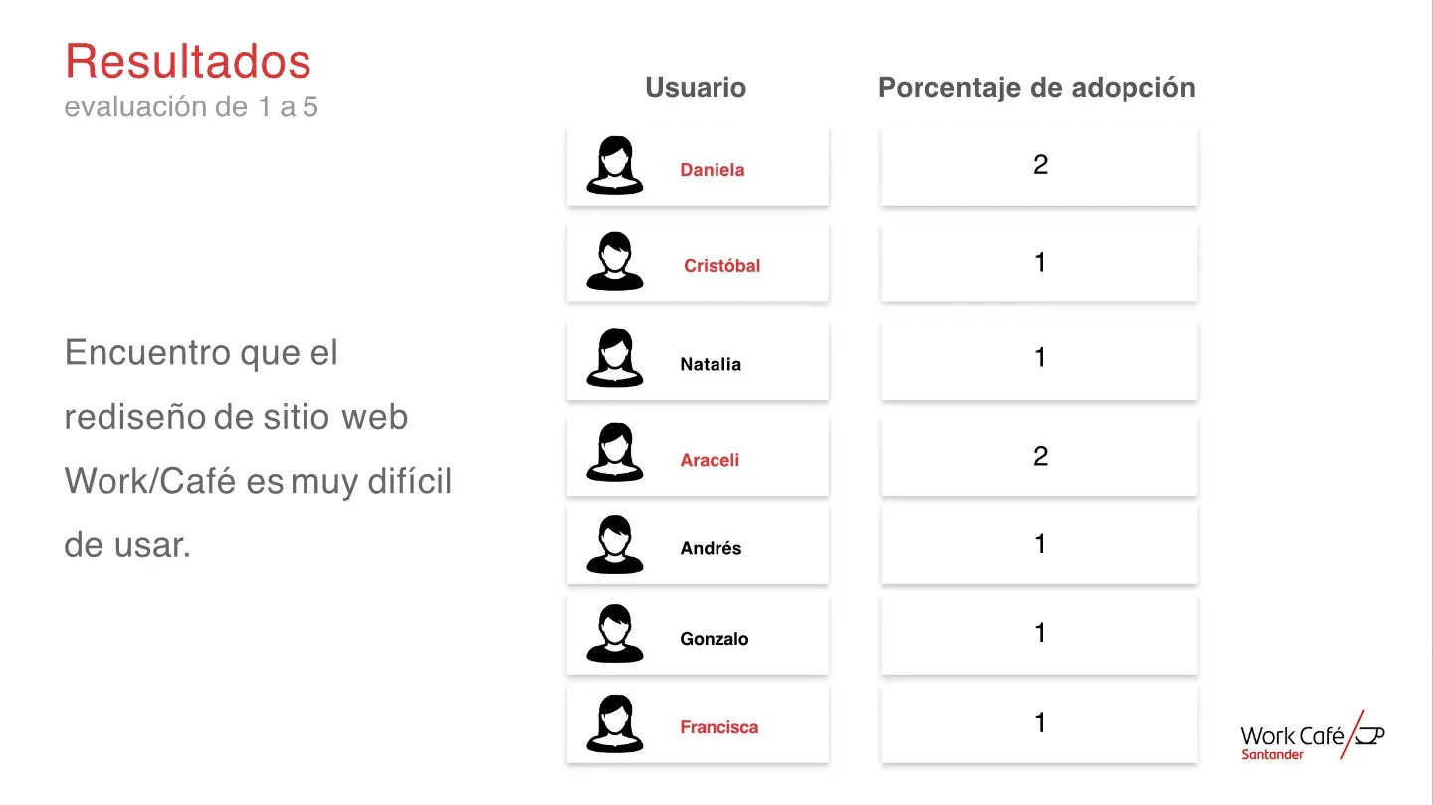Click Gonzalo's user avatar icon
The height and width of the screenshot is (805, 1433).
point(614,634)
